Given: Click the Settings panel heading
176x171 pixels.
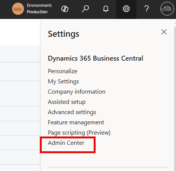Looking at the screenshot, I should tap(63, 34).
